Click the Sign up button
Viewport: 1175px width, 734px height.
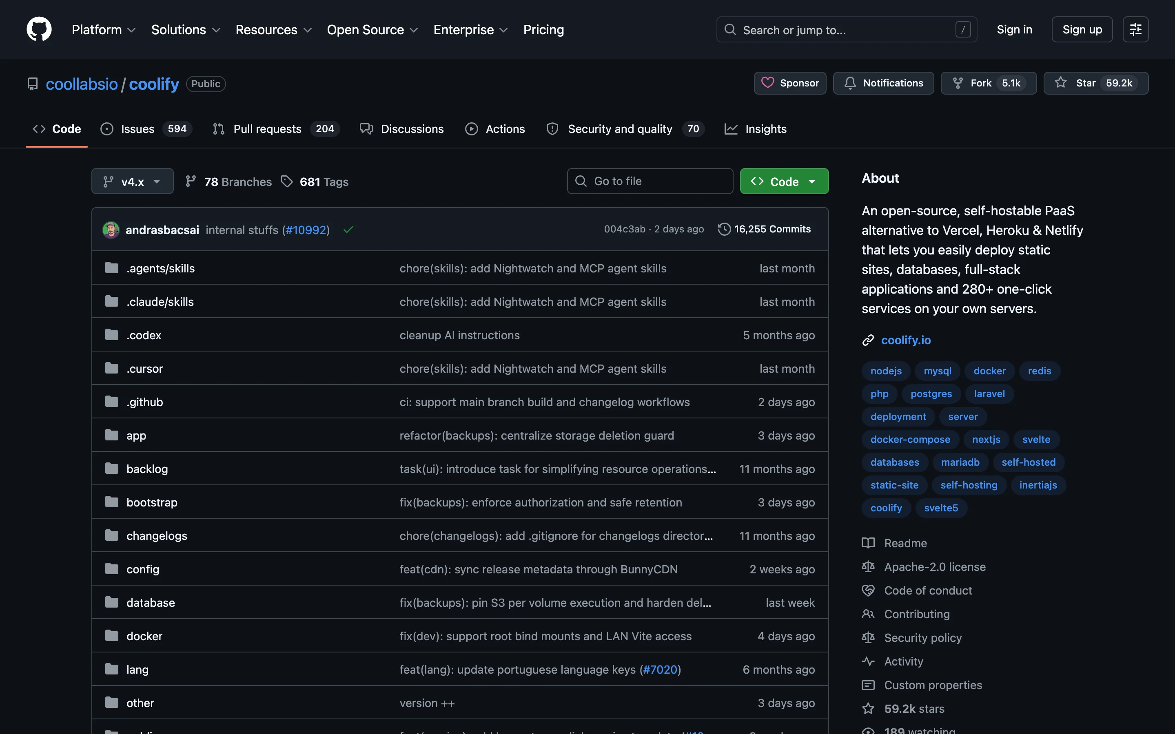(1082, 29)
